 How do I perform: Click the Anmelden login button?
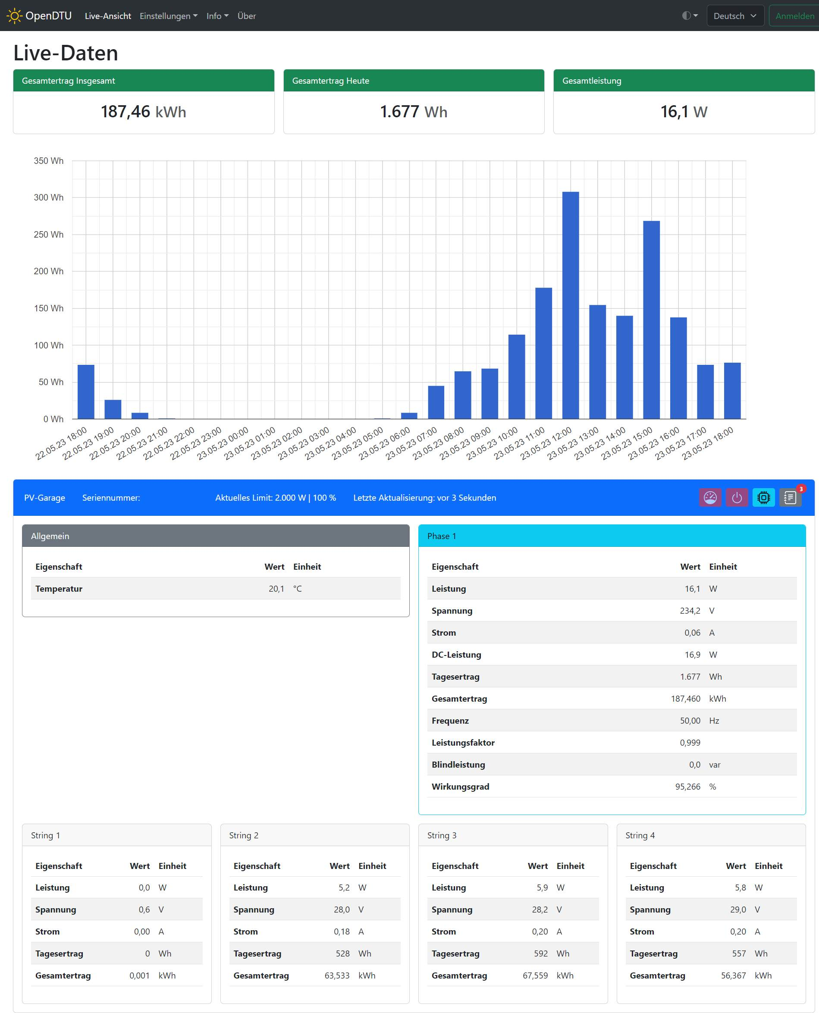794,16
